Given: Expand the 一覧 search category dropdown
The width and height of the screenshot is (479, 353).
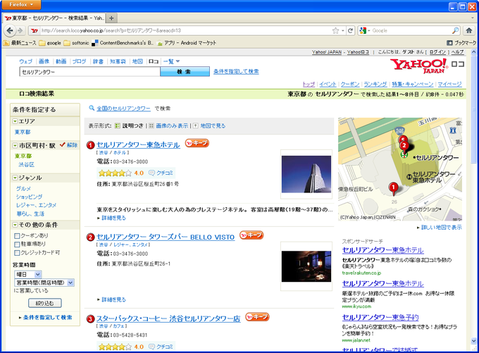Looking at the screenshot, I should point(171,61).
